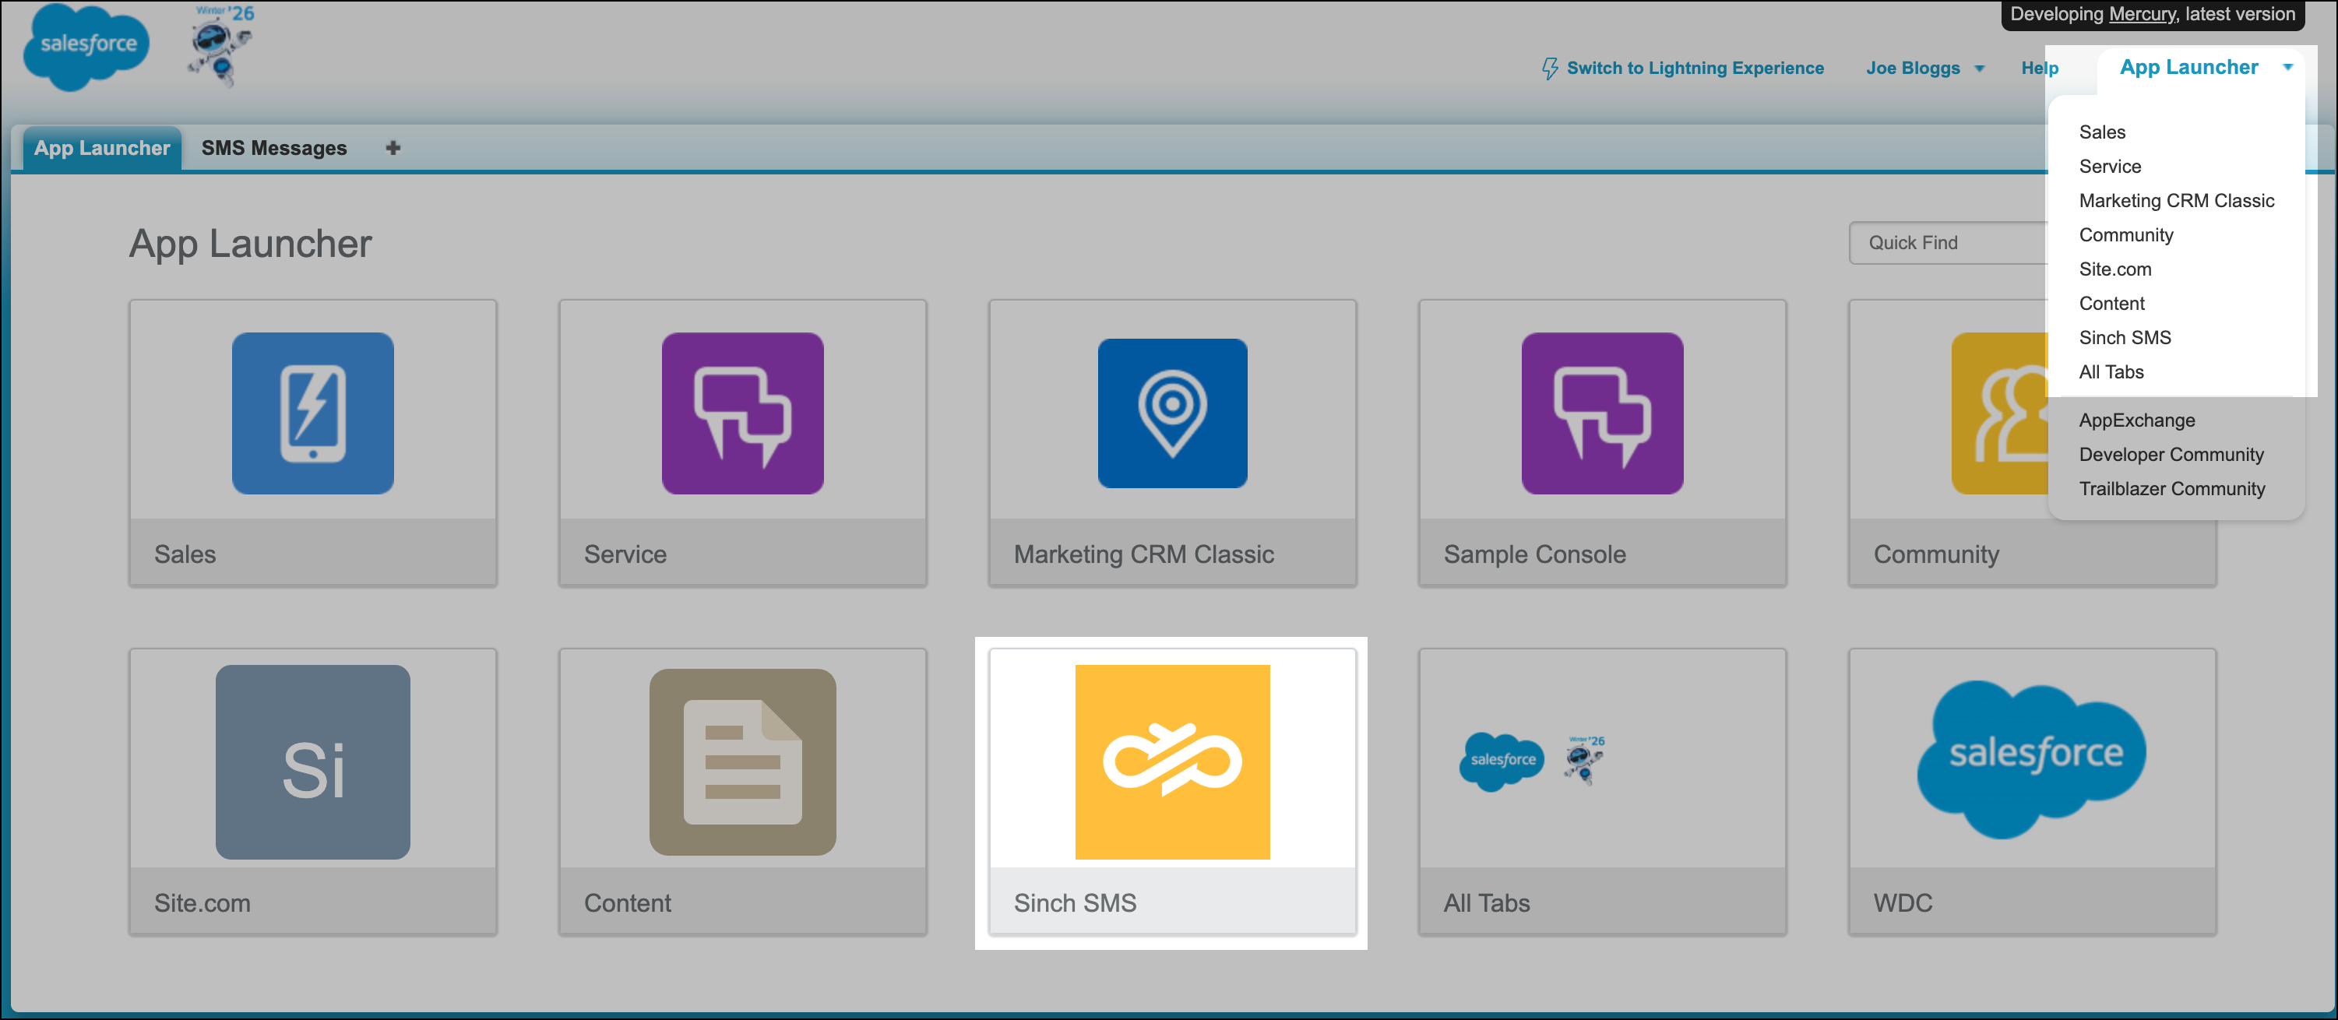Open AppExchange from the app menu
This screenshot has width=2338, height=1020.
(x=2136, y=420)
